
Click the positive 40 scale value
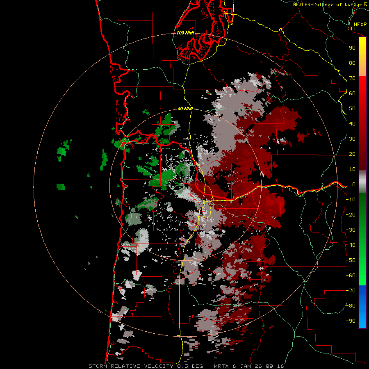(352, 124)
